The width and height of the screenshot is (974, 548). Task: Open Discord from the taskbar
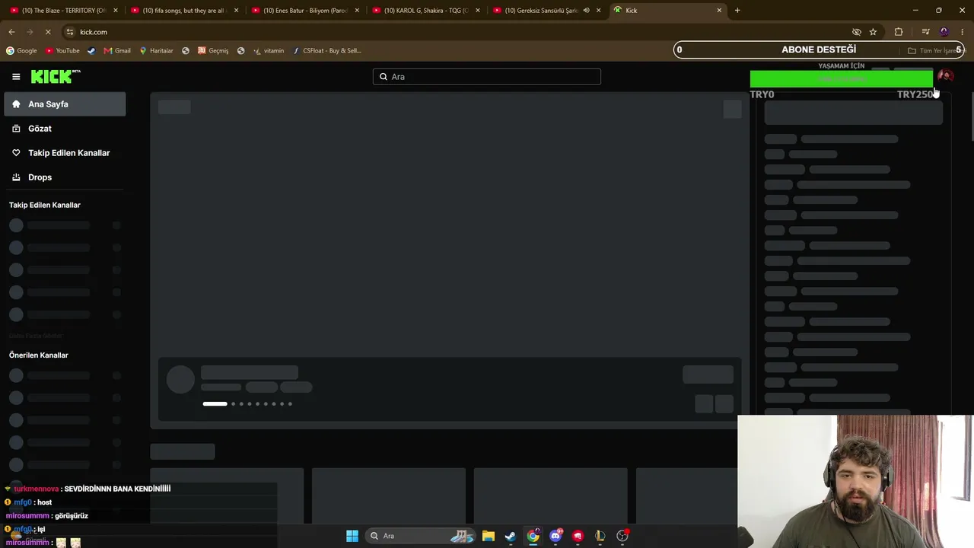[x=555, y=536]
